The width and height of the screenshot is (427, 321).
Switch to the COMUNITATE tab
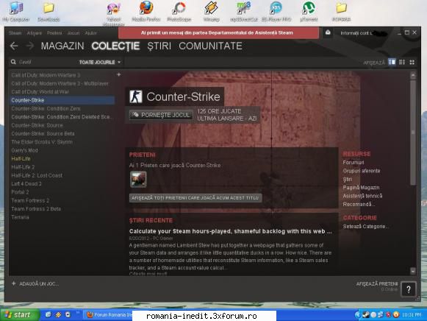pos(210,46)
